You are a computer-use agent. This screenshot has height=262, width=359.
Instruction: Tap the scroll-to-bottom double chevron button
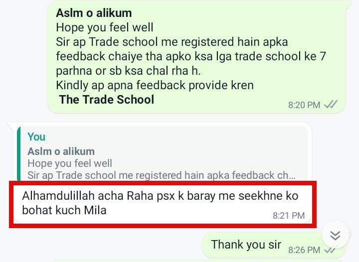click(336, 235)
